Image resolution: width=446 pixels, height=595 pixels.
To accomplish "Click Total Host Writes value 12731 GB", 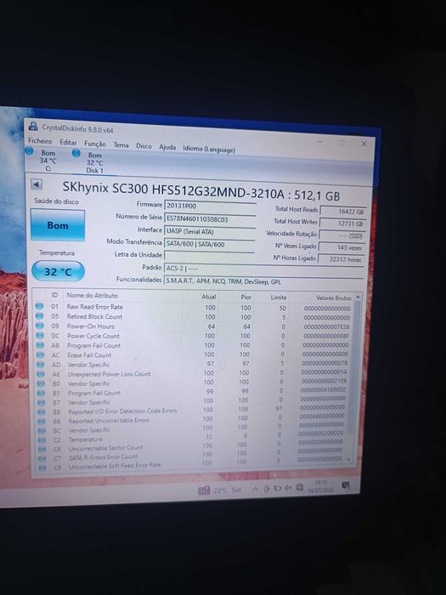I will pos(343,224).
